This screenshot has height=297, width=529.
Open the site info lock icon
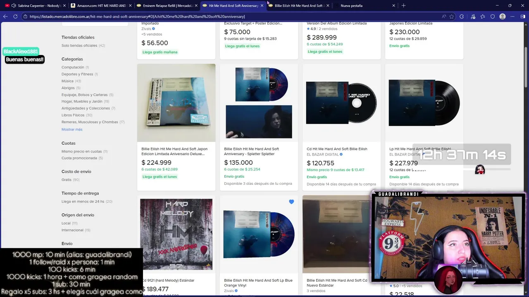coord(26,16)
